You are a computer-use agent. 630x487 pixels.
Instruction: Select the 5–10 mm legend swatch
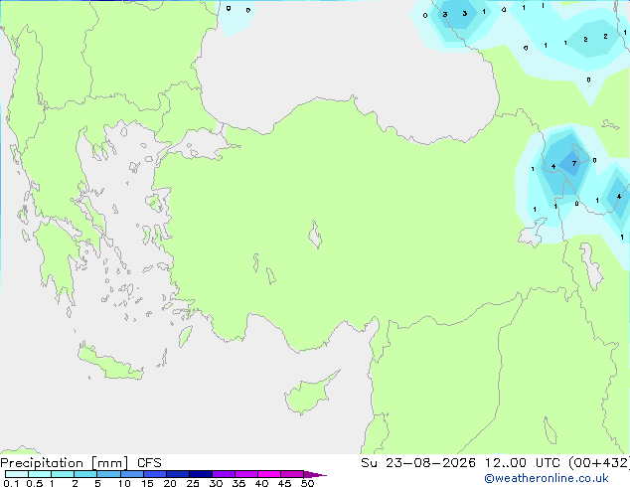108,474
